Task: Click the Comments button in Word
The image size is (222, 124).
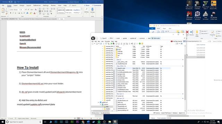Action: (x=97, y=6)
